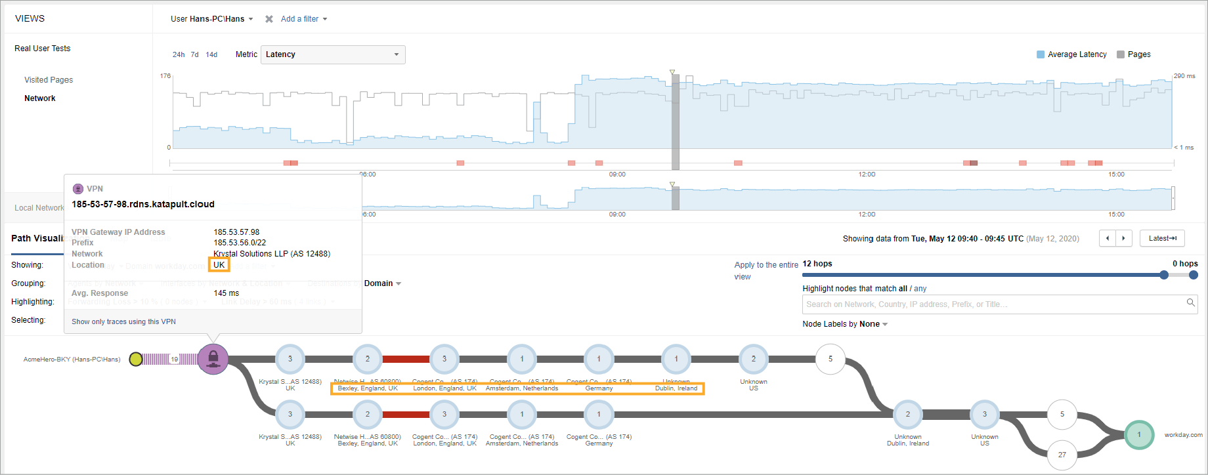Click the white node labeled 27
The image size is (1208, 475).
coord(1062,454)
